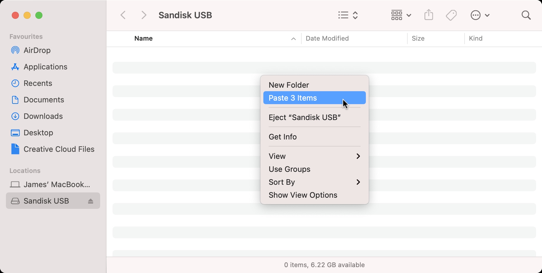The width and height of the screenshot is (542, 273).
Task: Open the list view style switcher
Action: pyautogui.click(x=348, y=15)
